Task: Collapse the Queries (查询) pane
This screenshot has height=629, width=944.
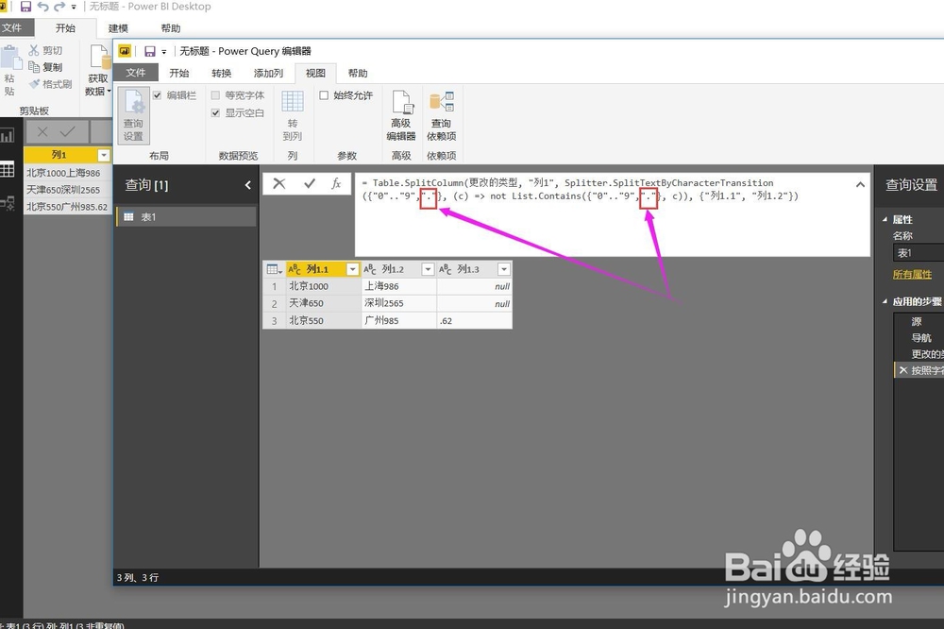Action: click(247, 185)
